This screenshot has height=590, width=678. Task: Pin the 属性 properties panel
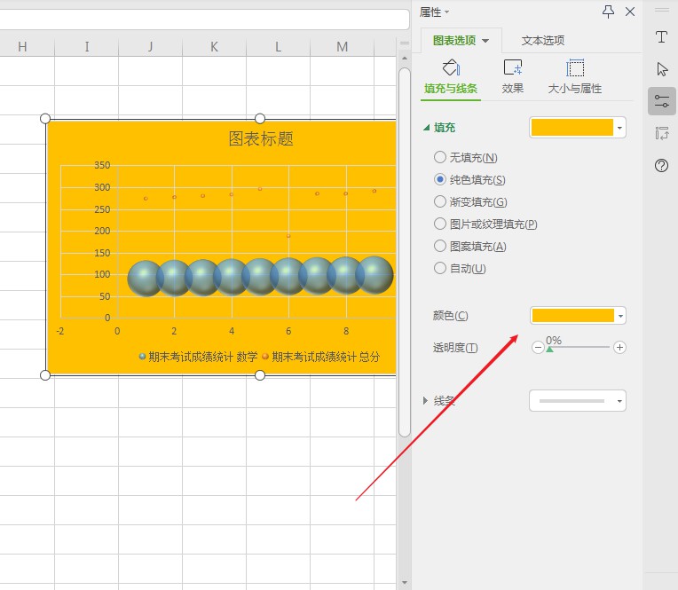click(608, 12)
